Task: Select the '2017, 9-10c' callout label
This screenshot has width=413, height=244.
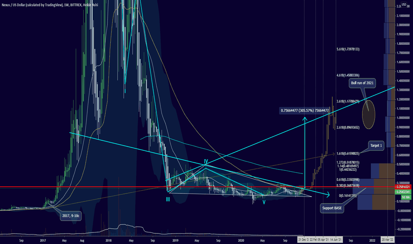Action: 70,216
